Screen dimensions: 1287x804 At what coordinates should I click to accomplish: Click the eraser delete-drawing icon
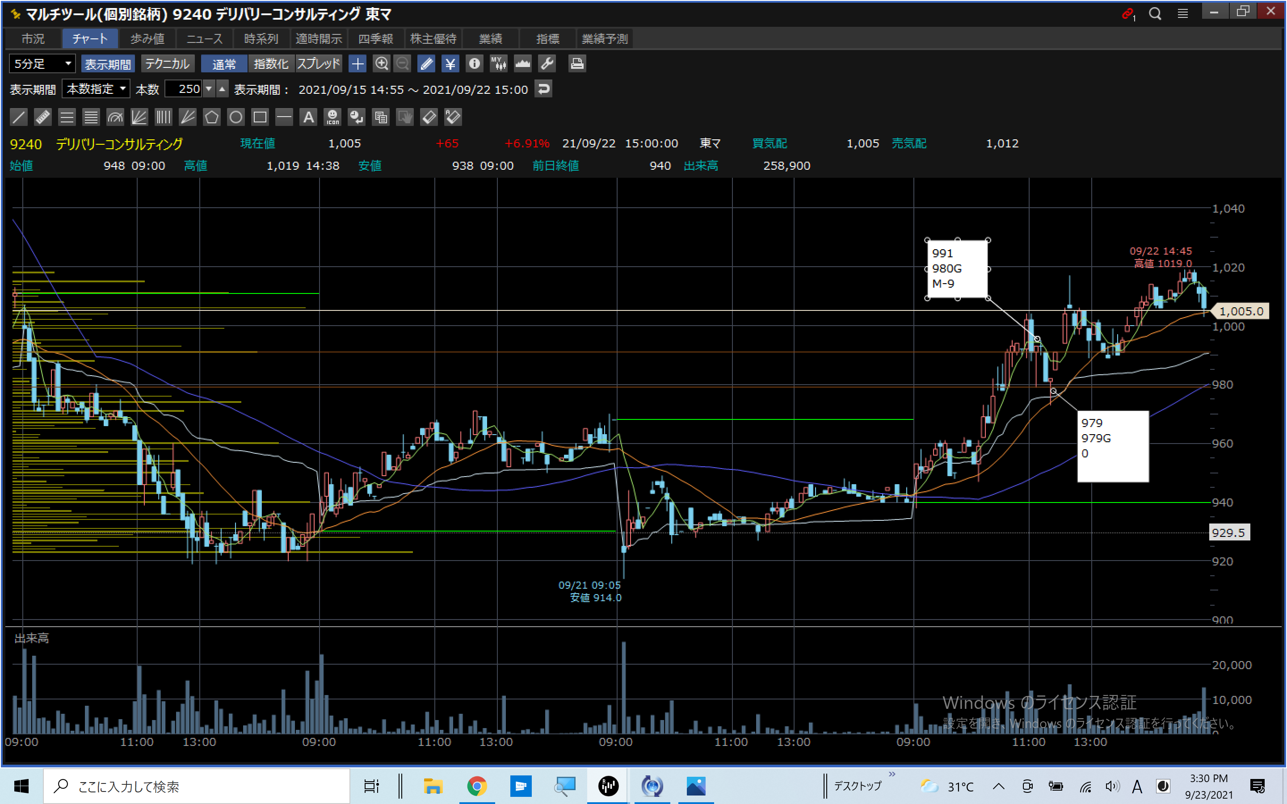point(429,117)
